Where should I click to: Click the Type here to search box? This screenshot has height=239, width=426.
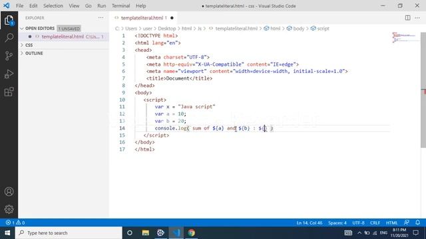tap(69, 233)
